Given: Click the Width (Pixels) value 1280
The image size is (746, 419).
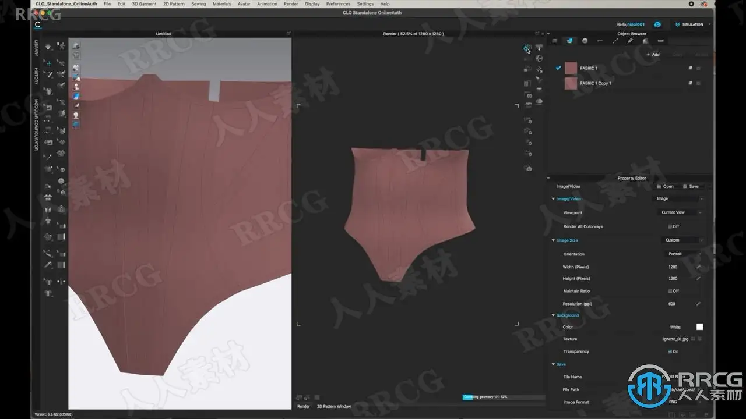Looking at the screenshot, I should coord(673,267).
